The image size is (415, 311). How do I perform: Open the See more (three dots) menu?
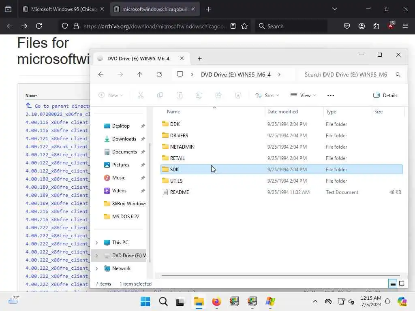pos(331,96)
